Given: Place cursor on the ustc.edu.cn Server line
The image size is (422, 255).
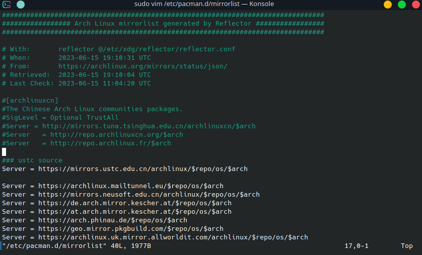Looking at the screenshot, I should (x=124, y=169).
